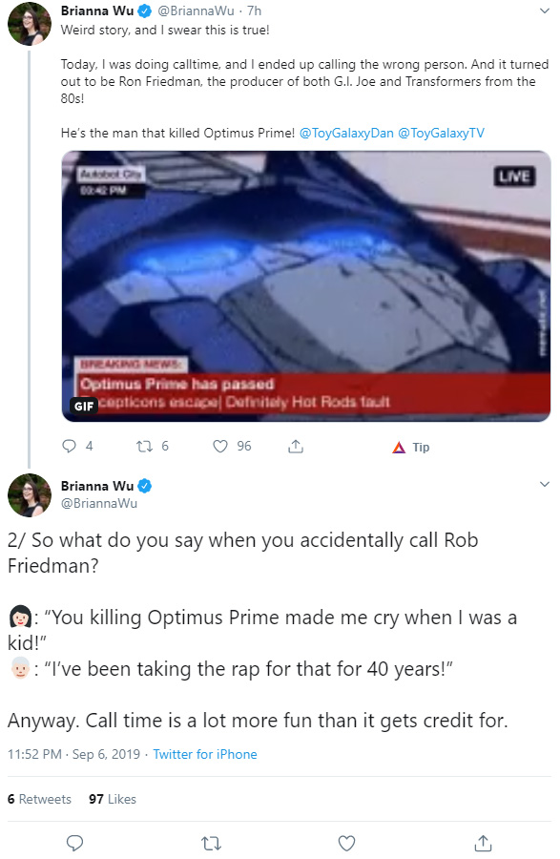View the 6 Retweets list
The height and width of the screenshot is (859, 560).
click(39, 799)
